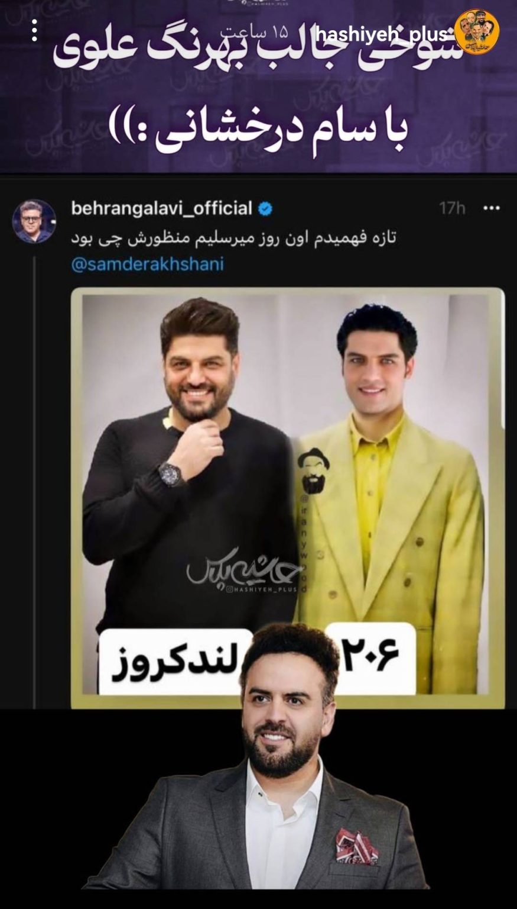Tap the red pocket square on blazer
The width and height of the screenshot is (517, 909).
point(356,846)
